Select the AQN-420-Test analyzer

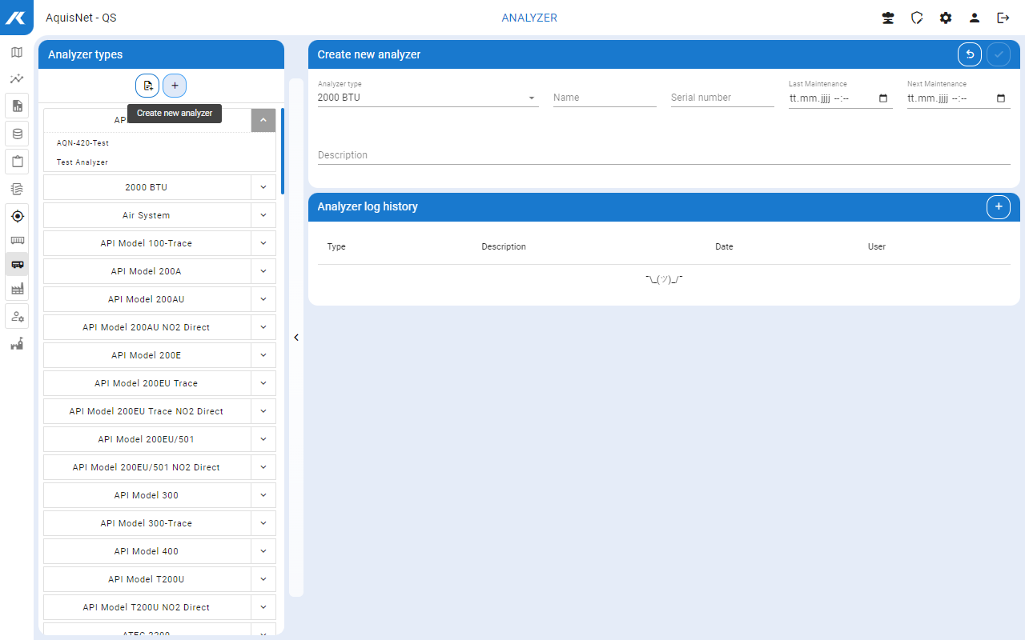click(82, 143)
